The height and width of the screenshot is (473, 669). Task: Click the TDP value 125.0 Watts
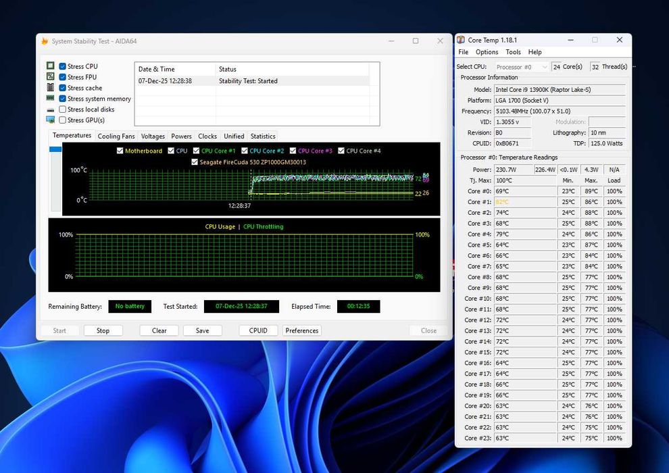pos(607,143)
